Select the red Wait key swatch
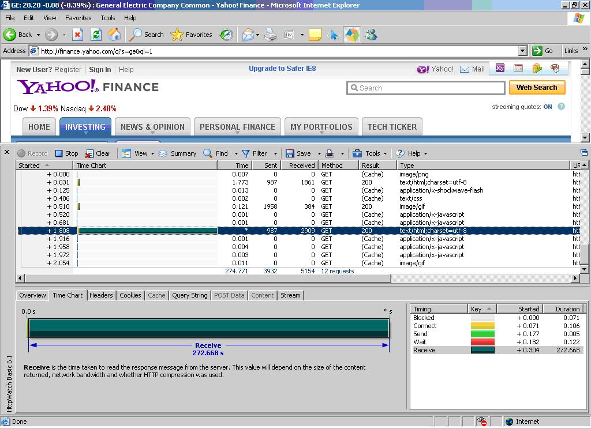 [x=482, y=342]
